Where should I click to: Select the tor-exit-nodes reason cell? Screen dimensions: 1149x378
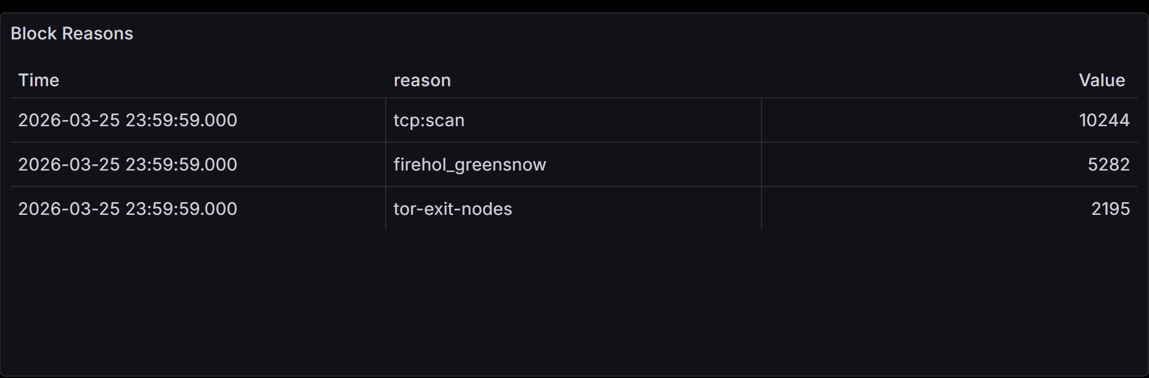tap(574, 209)
